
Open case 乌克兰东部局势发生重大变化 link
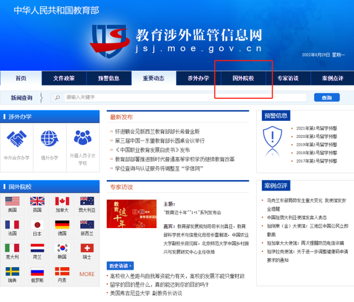pos(306,205)
